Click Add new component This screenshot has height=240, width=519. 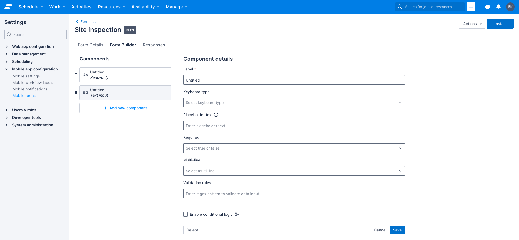click(125, 108)
